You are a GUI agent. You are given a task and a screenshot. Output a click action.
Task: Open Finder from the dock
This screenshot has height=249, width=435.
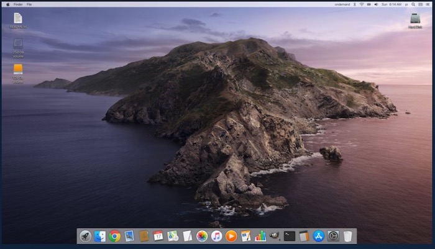(100, 236)
